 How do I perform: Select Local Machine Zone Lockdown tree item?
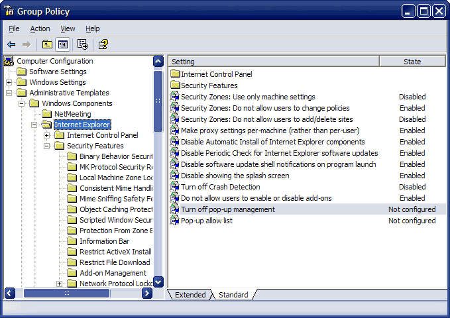(x=116, y=178)
